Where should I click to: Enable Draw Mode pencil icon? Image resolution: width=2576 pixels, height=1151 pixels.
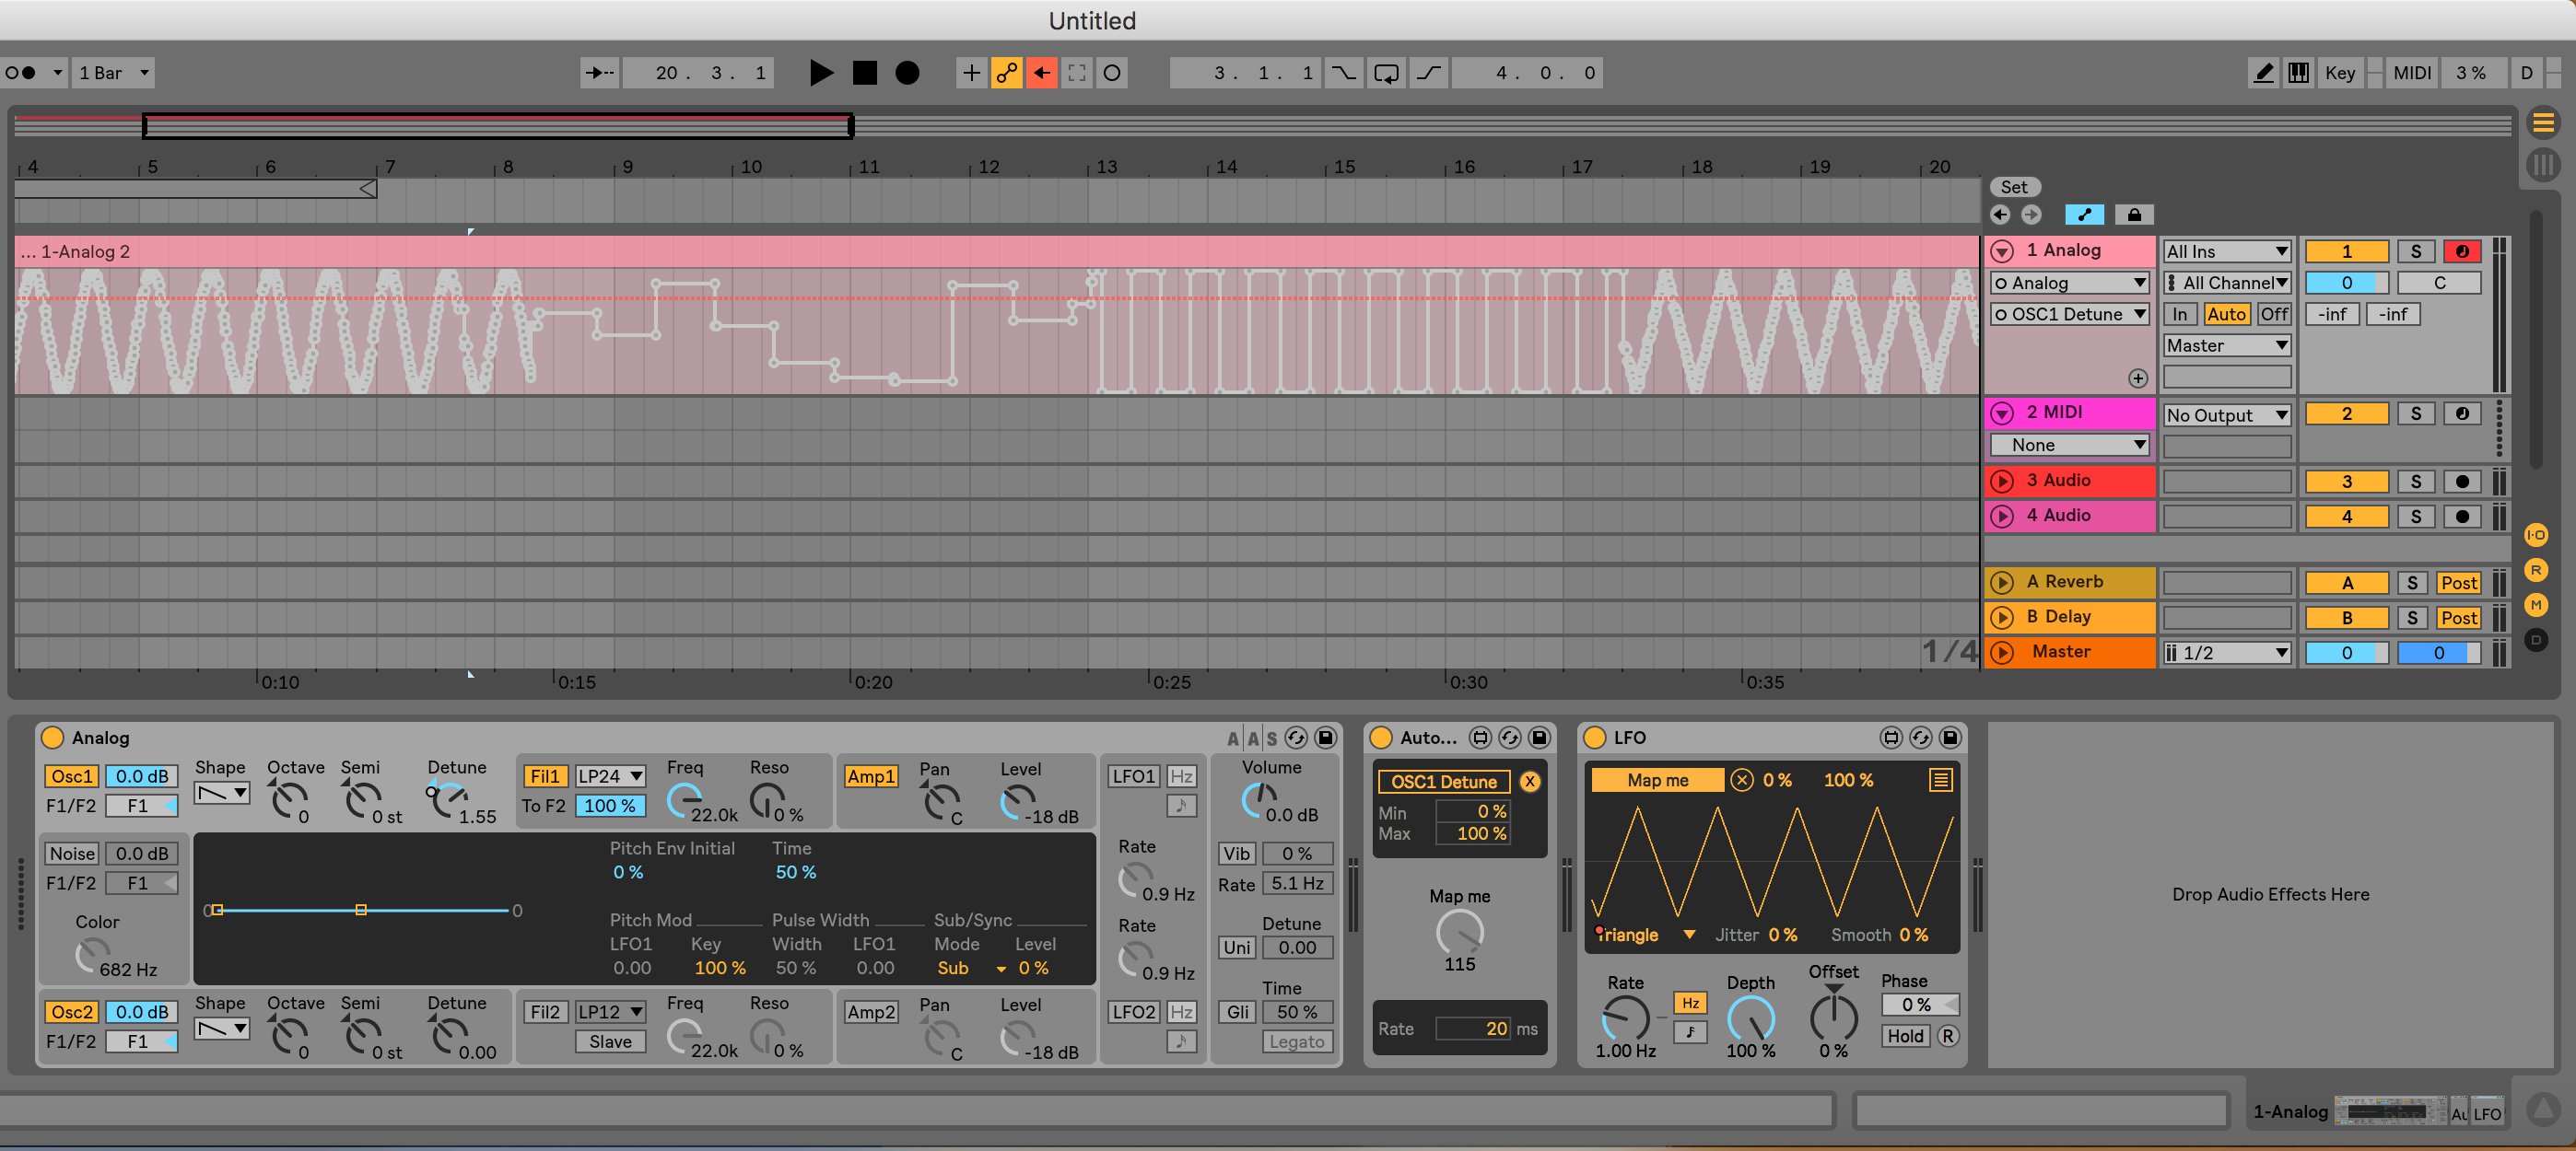pos(2263,72)
